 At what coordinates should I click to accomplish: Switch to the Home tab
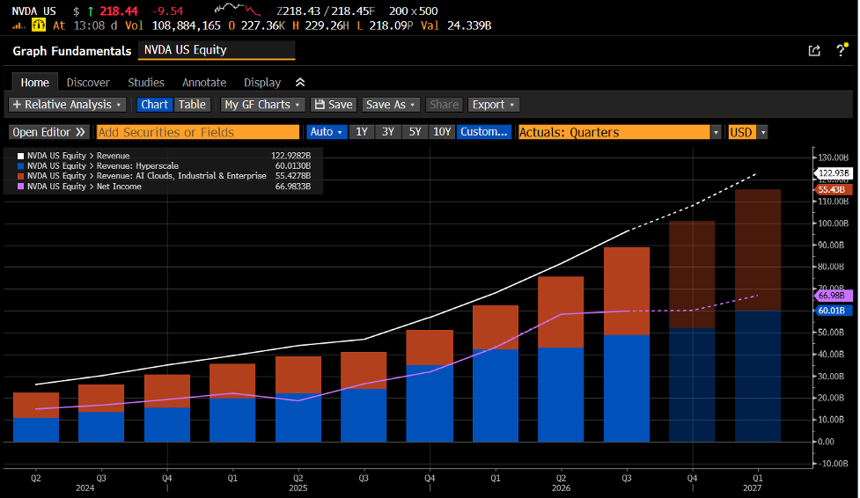click(34, 83)
